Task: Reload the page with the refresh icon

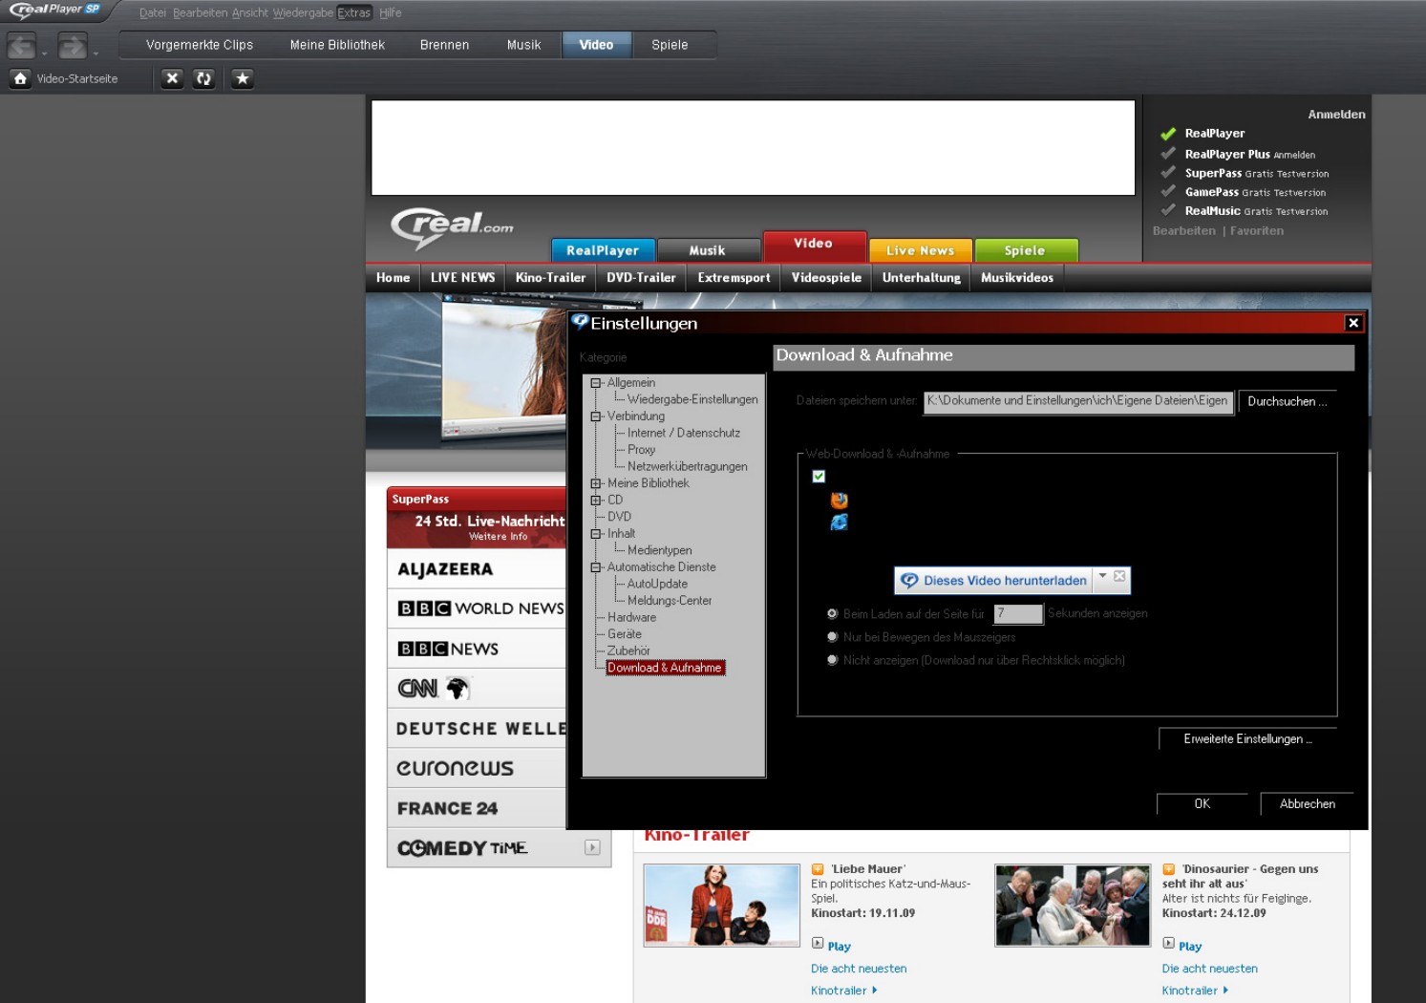Action: pos(203,78)
